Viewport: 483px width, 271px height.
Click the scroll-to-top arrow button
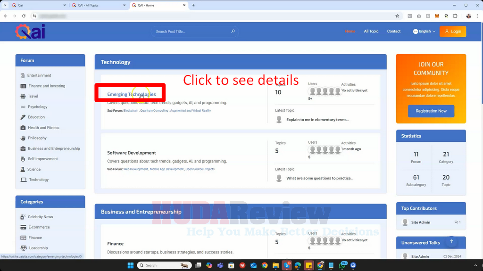[451, 241]
